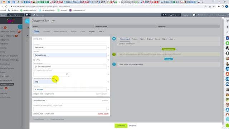Image resolution: width=229 pixels, height=129 pixels.
Task: Click the duration field showing 120
Action: pos(45,82)
